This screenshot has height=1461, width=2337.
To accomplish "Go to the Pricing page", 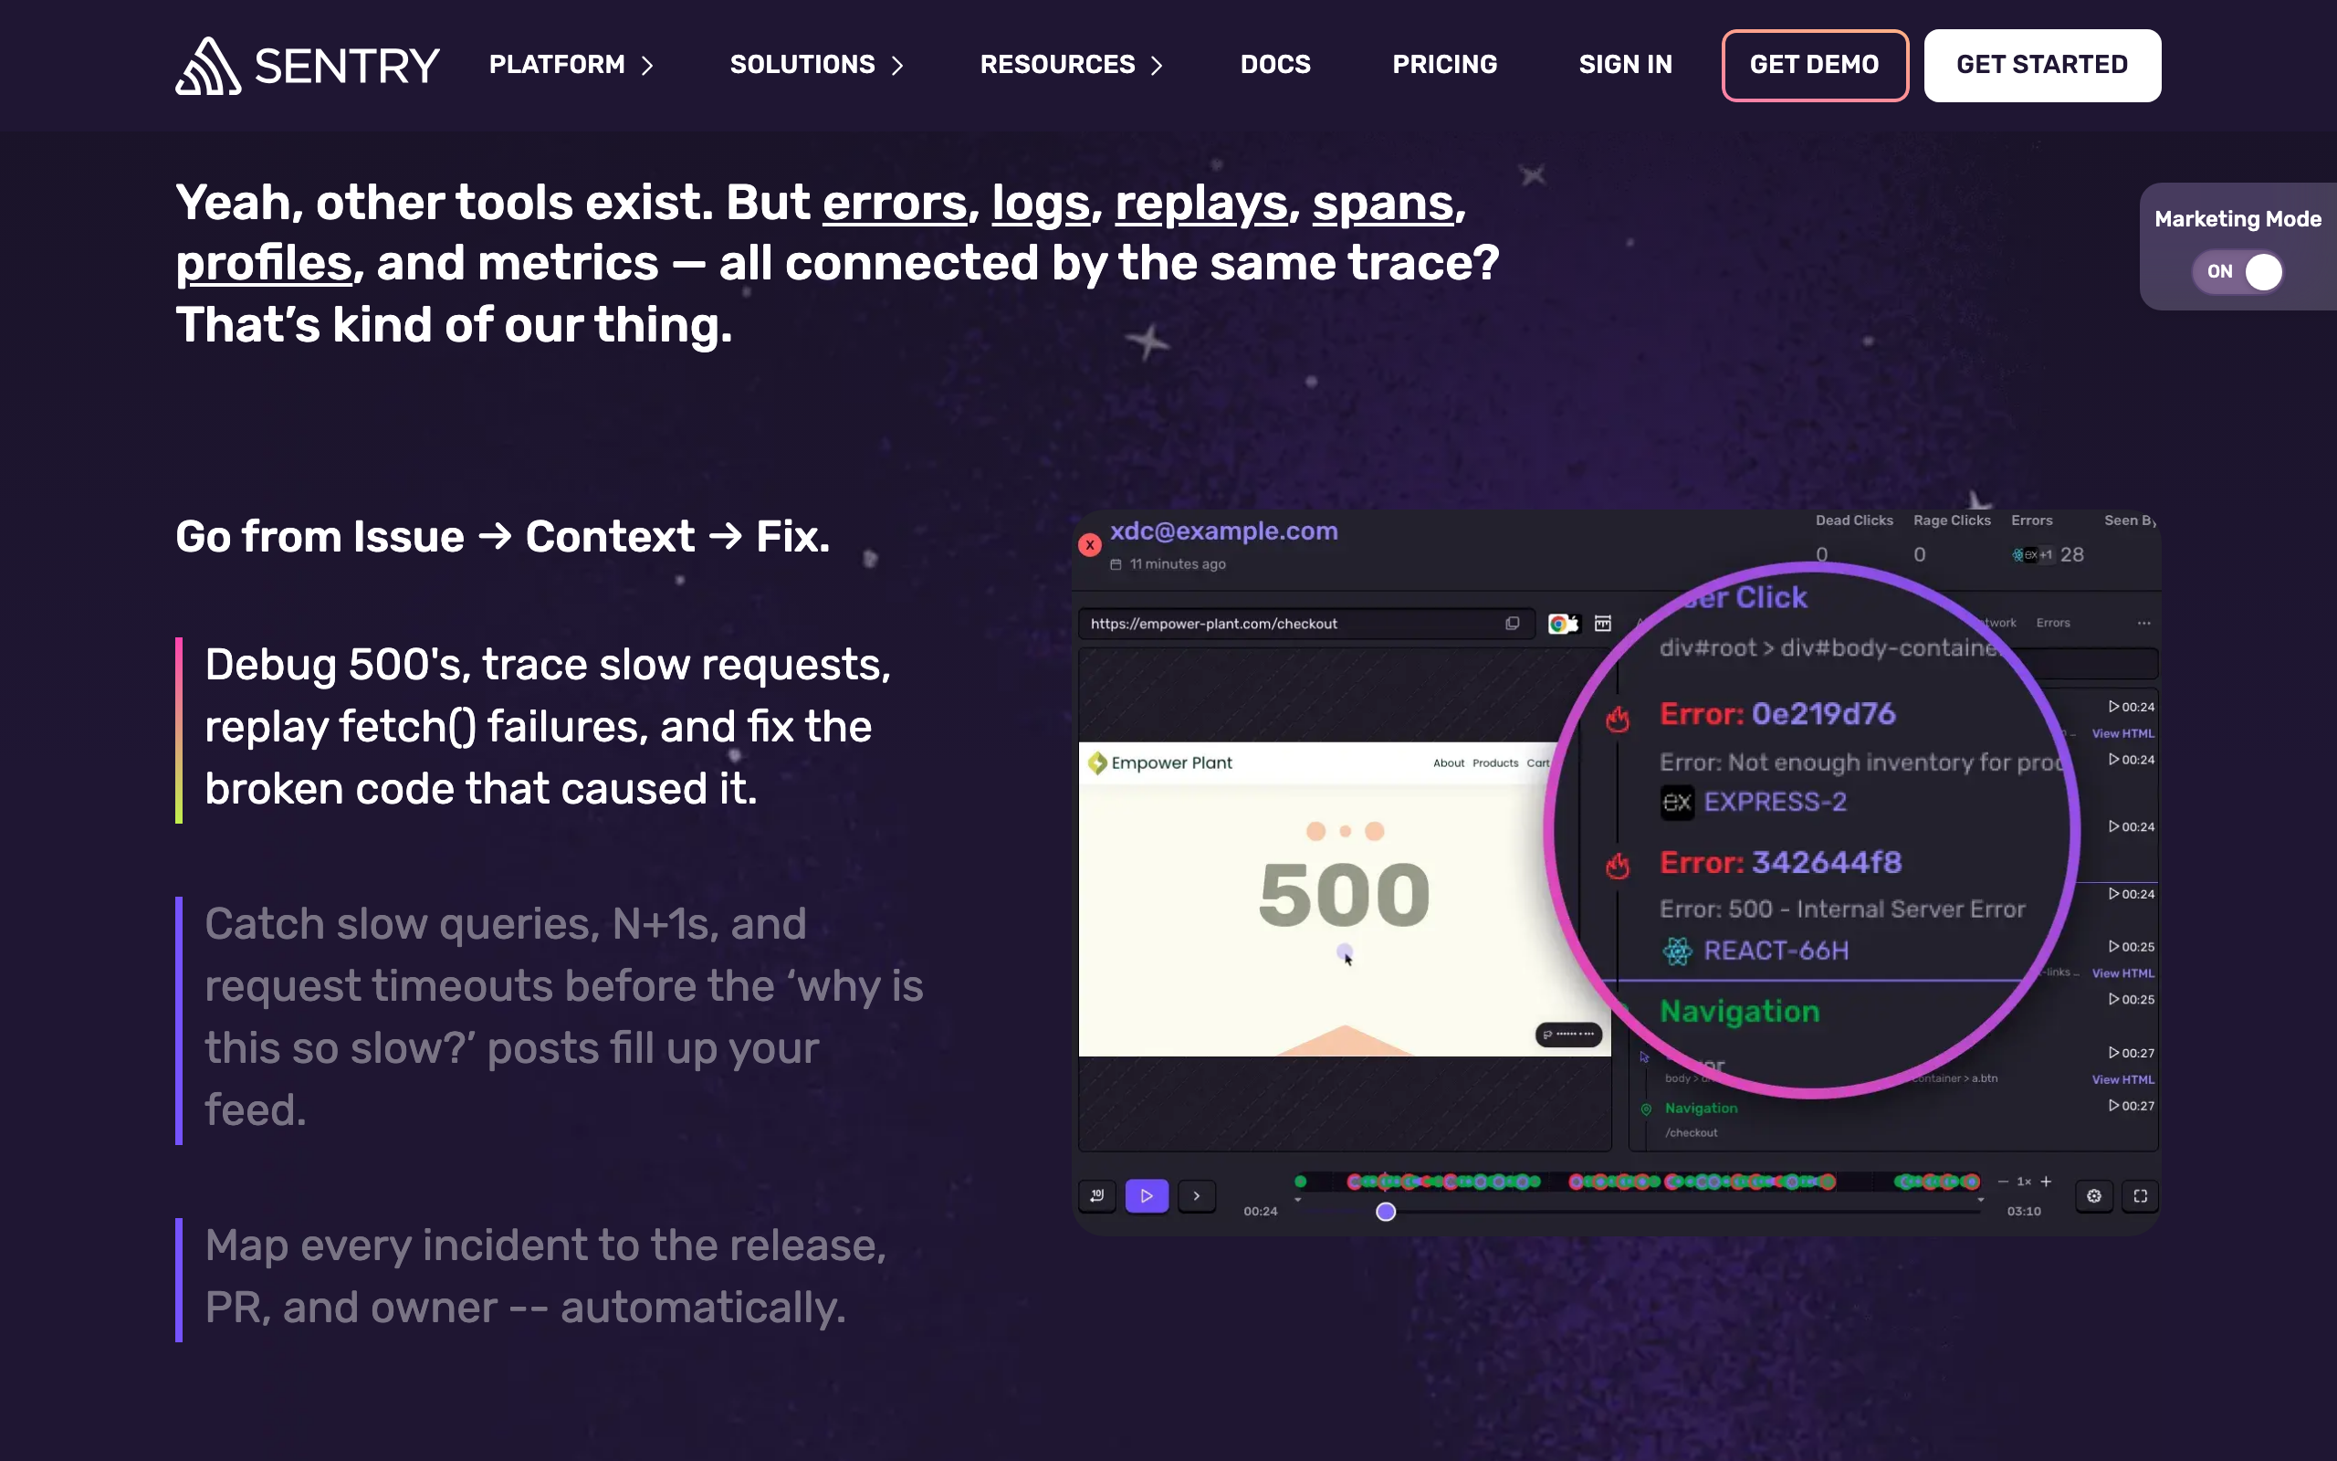I will pos(1445,65).
